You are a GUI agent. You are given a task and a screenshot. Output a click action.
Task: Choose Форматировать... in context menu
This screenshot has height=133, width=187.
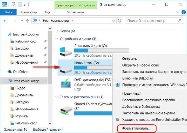coord(136,128)
